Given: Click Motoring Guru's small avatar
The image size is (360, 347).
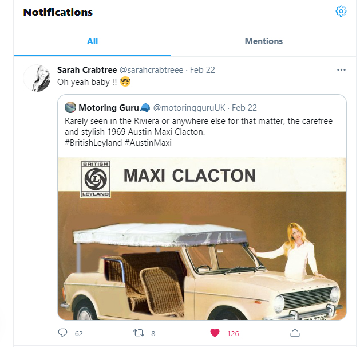Looking at the screenshot, I should [70, 107].
